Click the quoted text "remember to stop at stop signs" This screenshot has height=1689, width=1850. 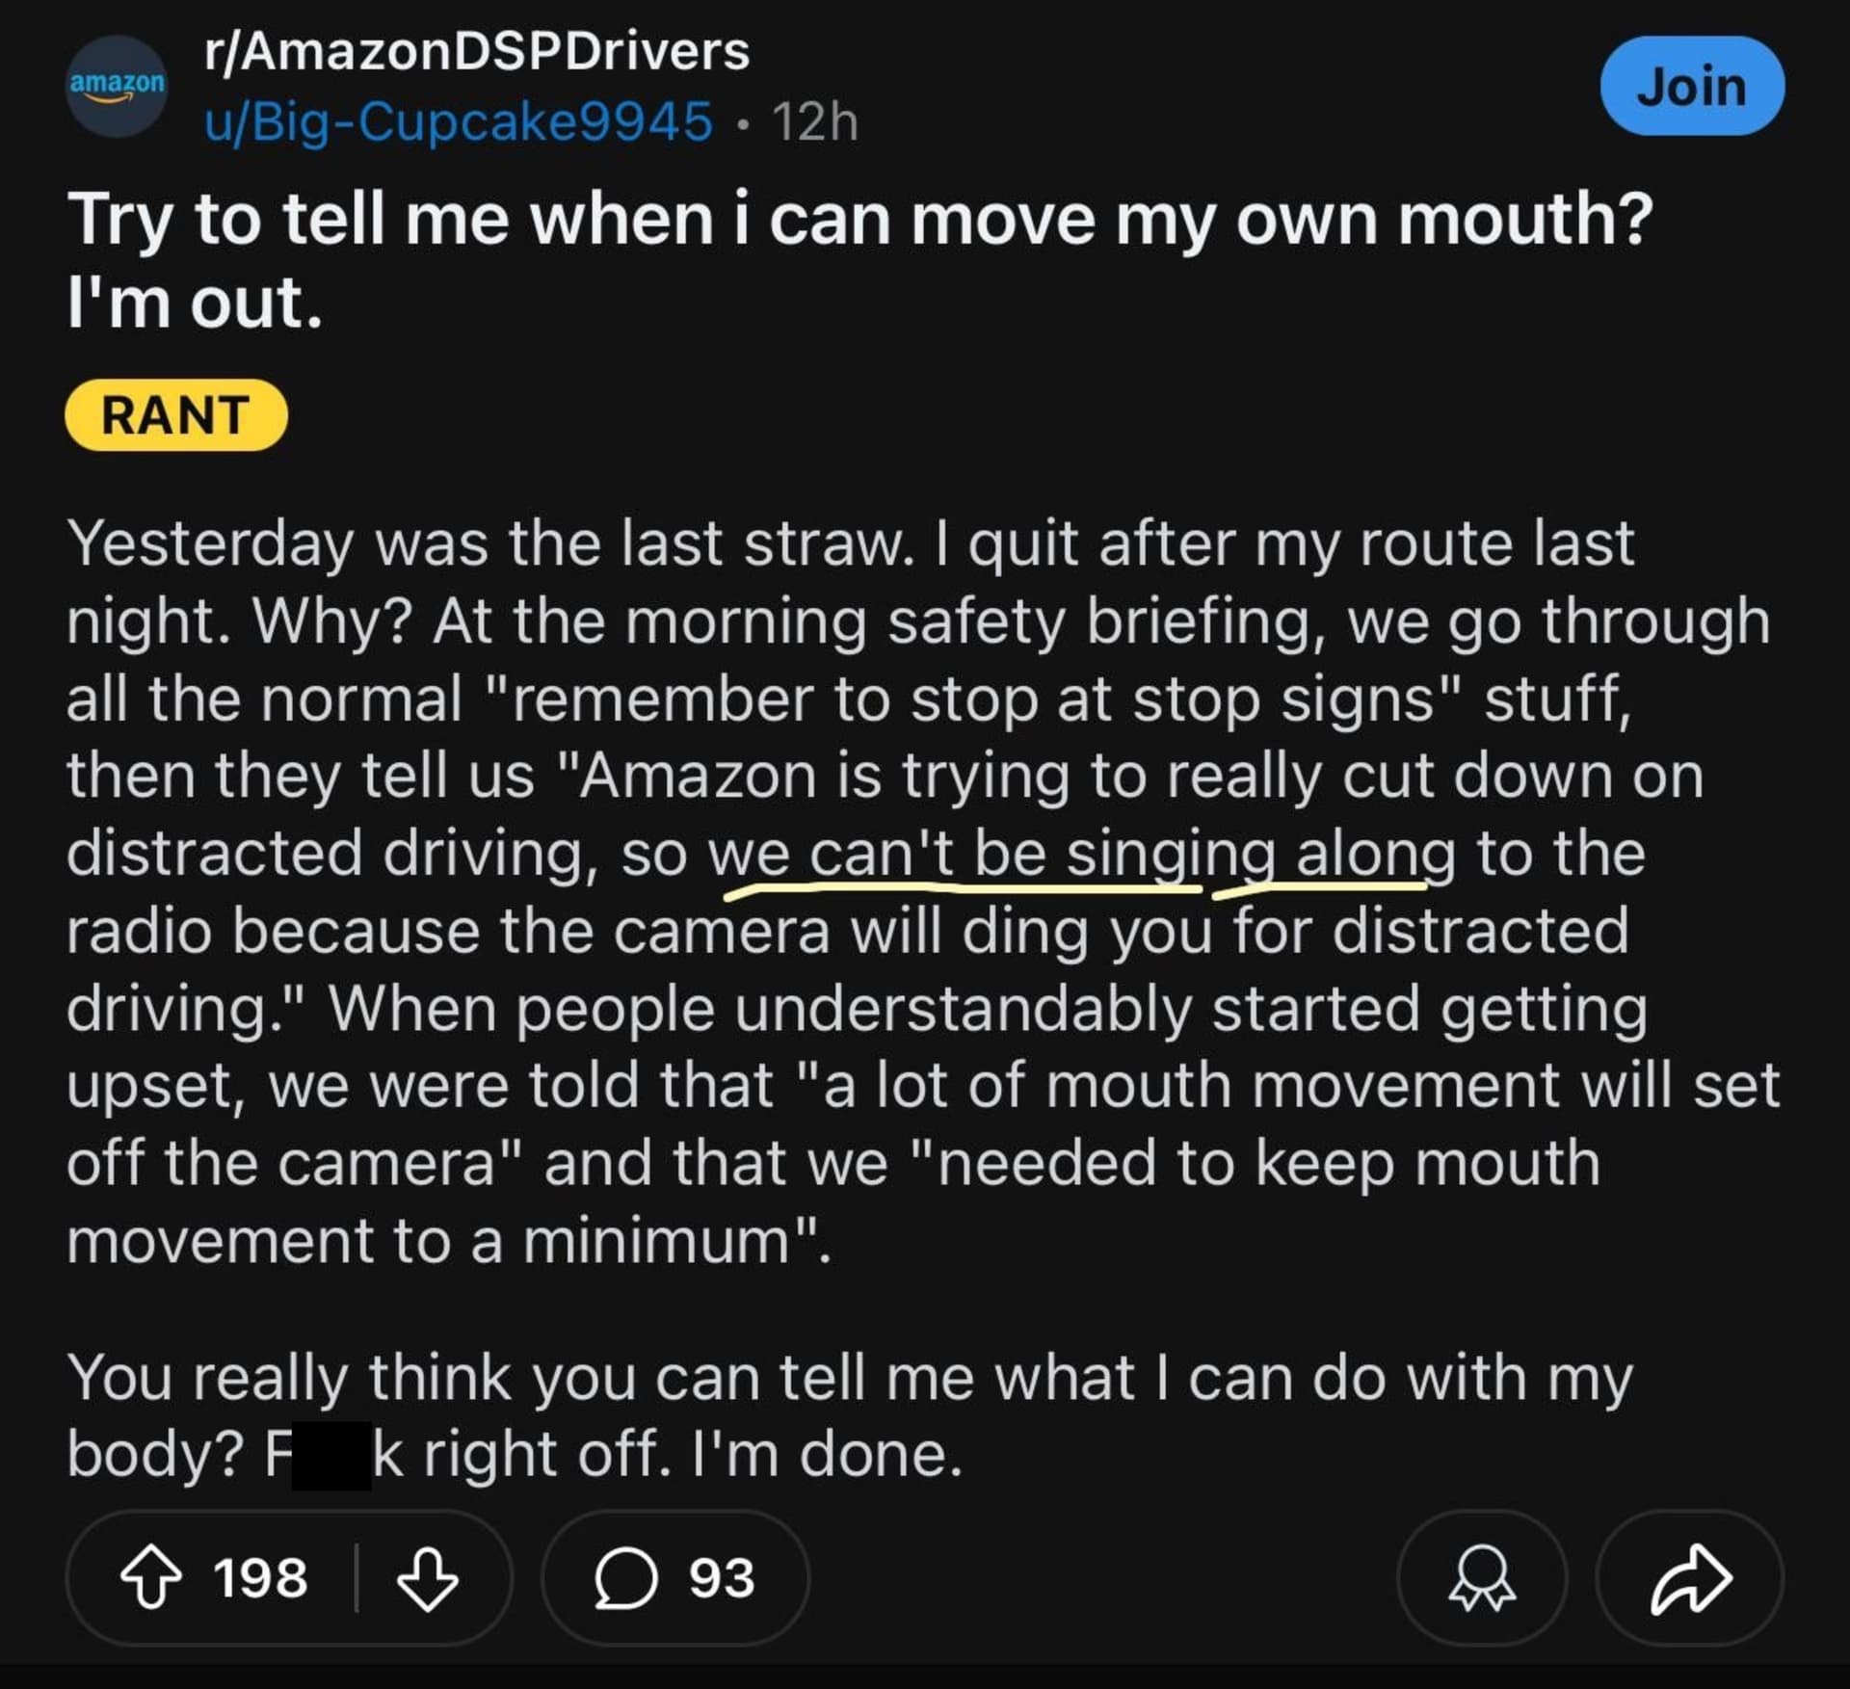tap(975, 699)
